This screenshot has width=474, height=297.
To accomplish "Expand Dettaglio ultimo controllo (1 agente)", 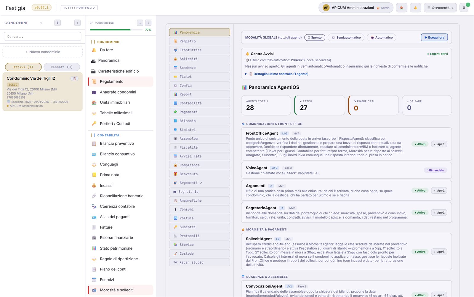I will (x=277, y=74).
